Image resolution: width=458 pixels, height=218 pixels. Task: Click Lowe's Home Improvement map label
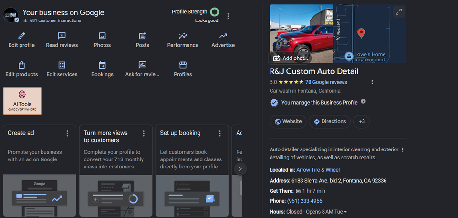[370, 57]
